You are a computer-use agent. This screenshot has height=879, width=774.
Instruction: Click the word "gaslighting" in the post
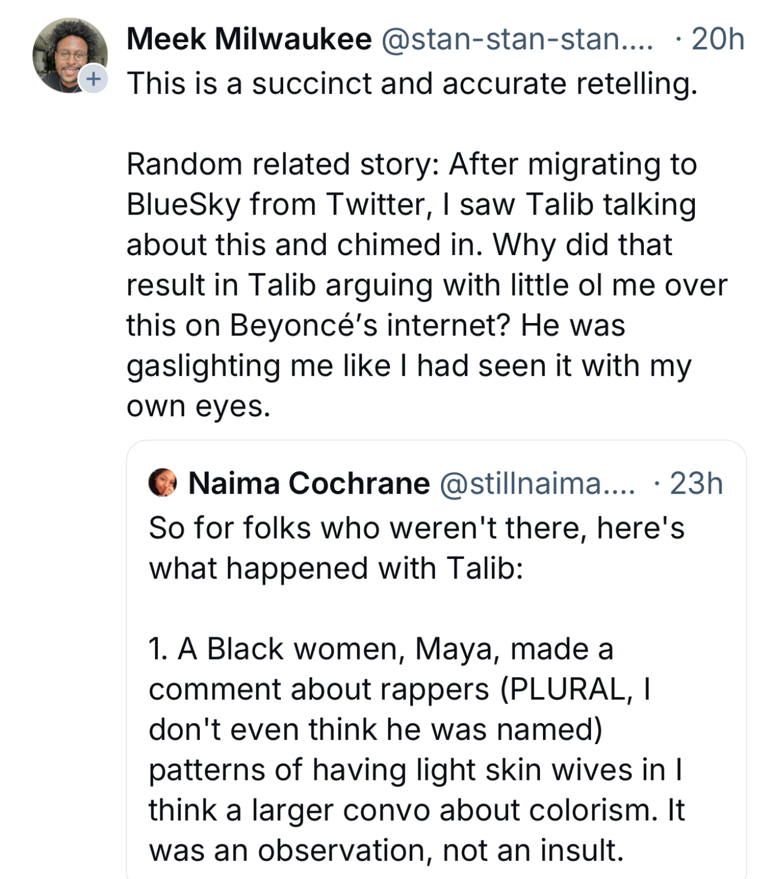click(203, 366)
